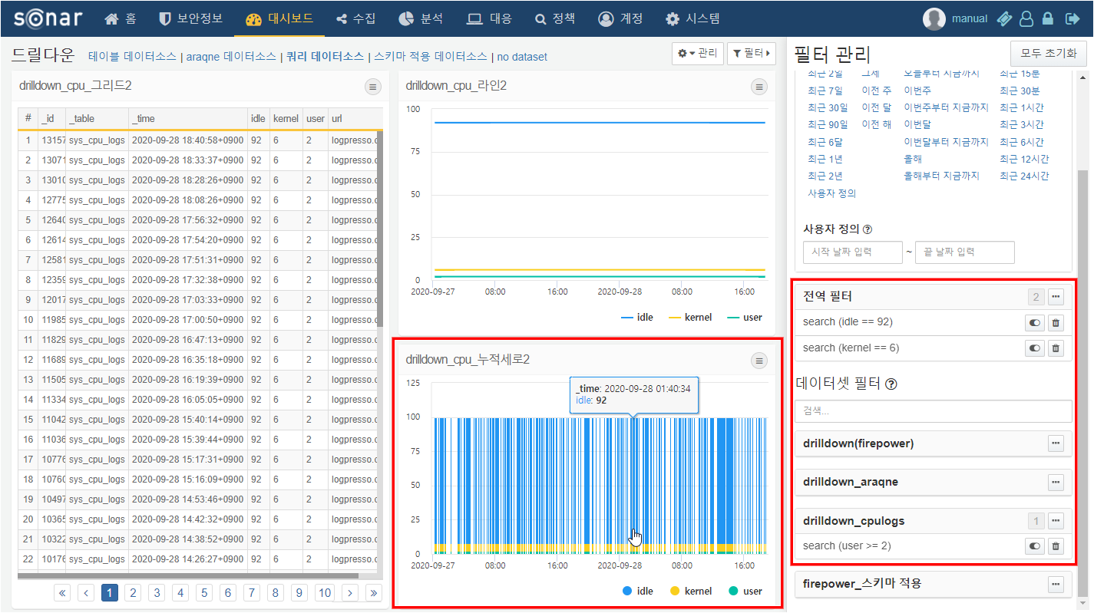Toggle idle series in stacked bar legend
The height and width of the screenshot is (613, 1094).
pyautogui.click(x=637, y=592)
